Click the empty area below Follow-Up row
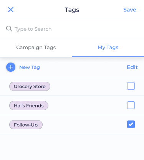The width and height of the screenshot is (144, 160). point(72,147)
